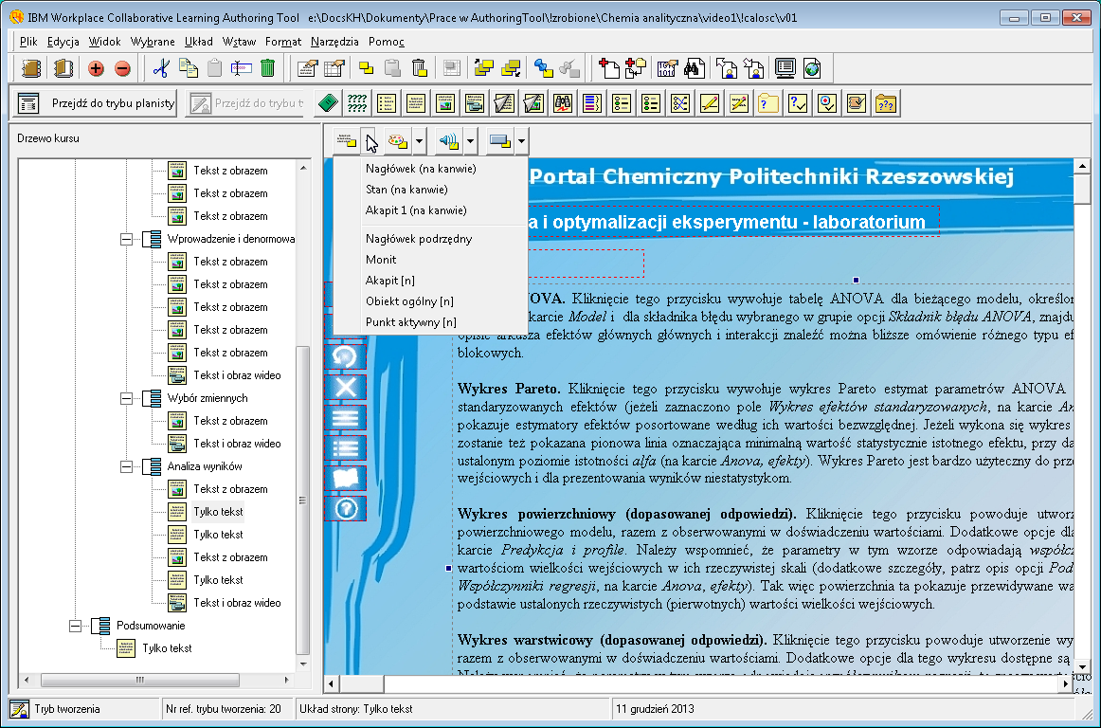The height and width of the screenshot is (728, 1101).
Task: Collapse the Podsumowanie tree node
Action: pos(75,626)
